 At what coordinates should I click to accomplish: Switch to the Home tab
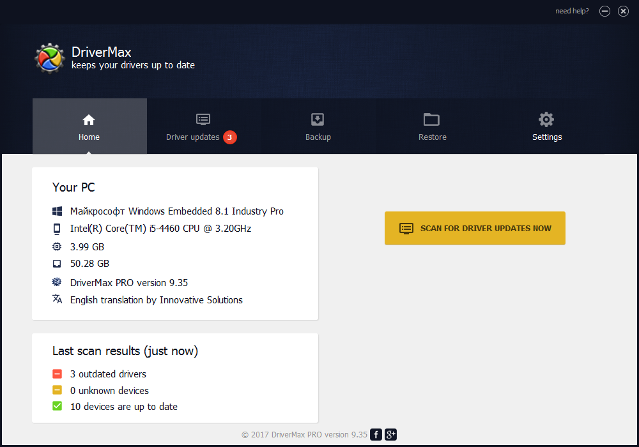(89, 126)
